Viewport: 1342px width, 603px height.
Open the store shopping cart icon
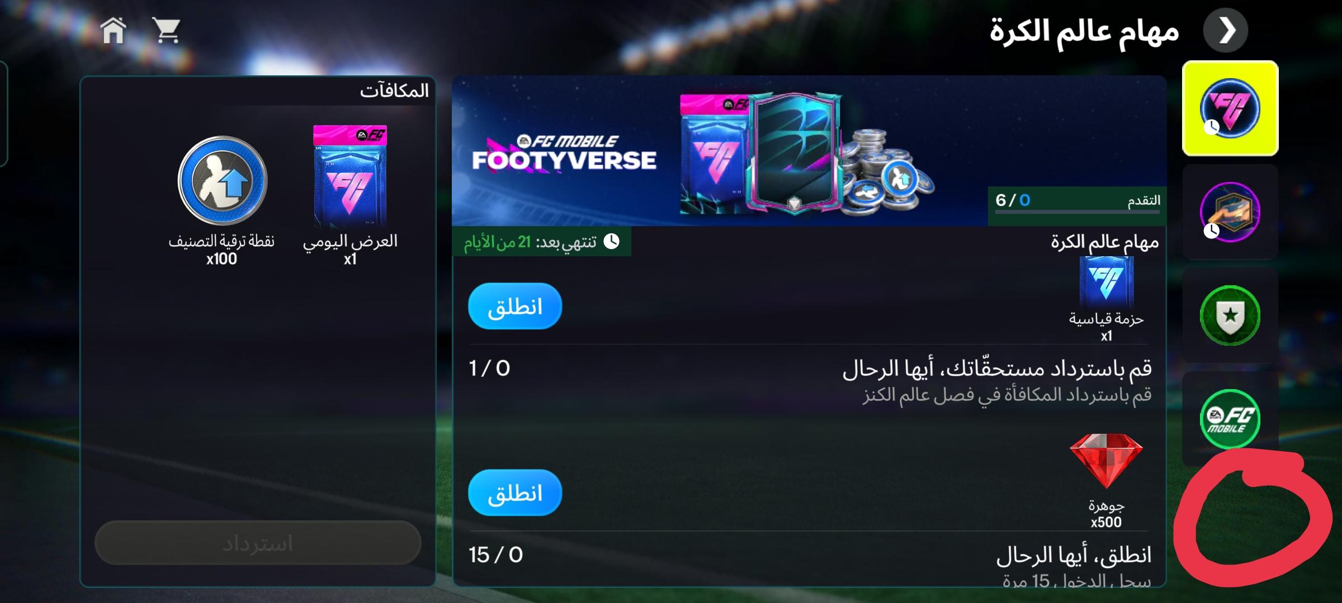point(167,31)
